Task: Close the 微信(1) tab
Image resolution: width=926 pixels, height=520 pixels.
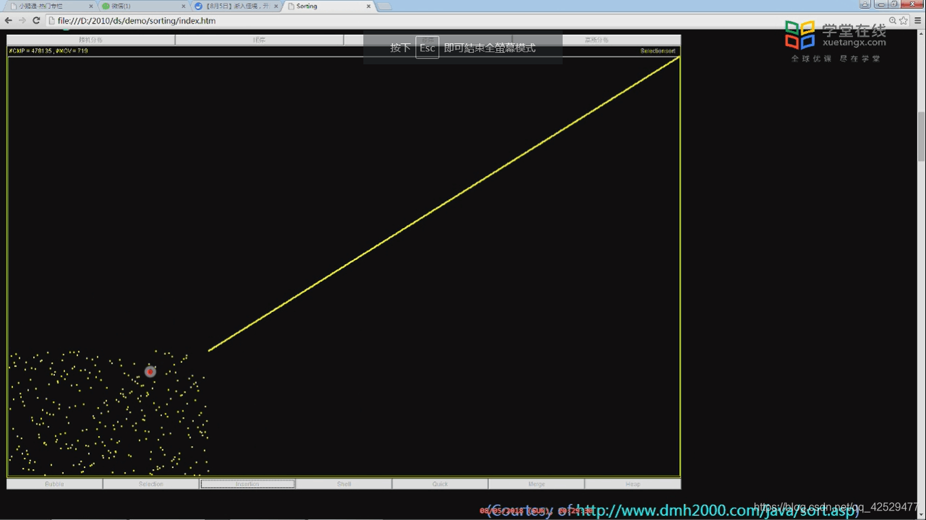Action: tap(183, 6)
